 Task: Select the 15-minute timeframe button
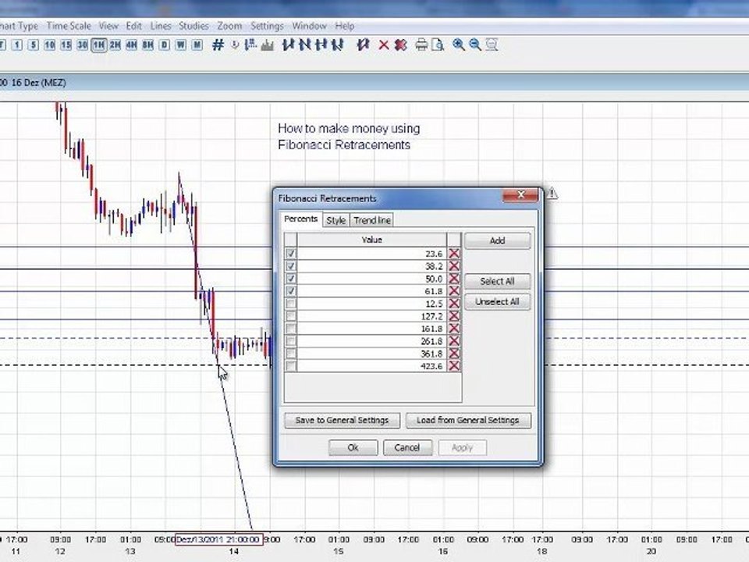click(66, 45)
